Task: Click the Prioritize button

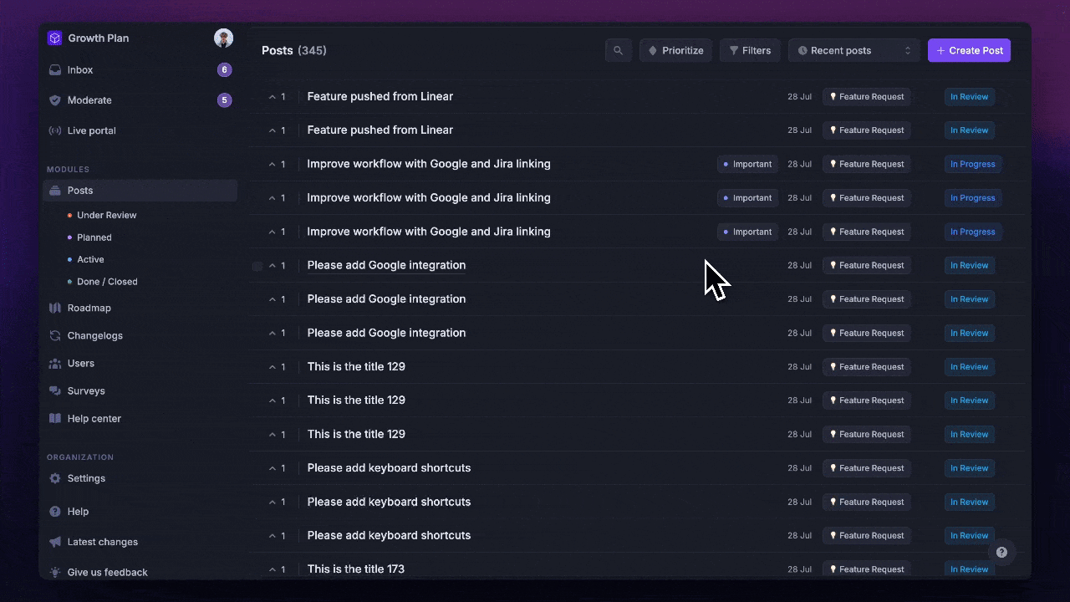Action: (675, 50)
